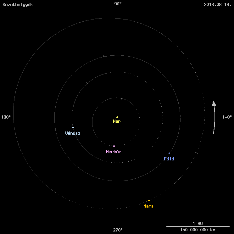Click the white Venus planet dot

pos(73,128)
